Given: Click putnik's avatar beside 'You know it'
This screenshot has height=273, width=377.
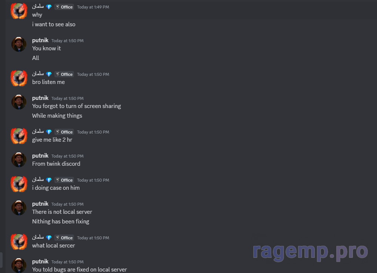Looking at the screenshot, I should (19, 44).
